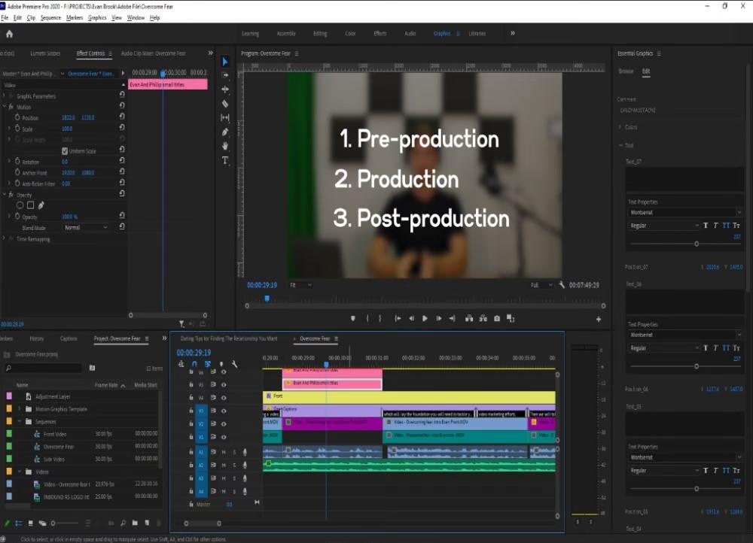
Task: Open the Full playback resolution dropdown
Action: click(541, 285)
